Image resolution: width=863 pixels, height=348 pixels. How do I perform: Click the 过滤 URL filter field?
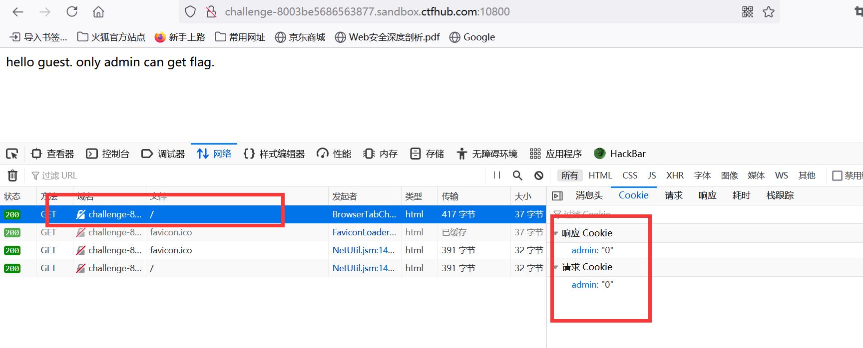(x=255, y=175)
